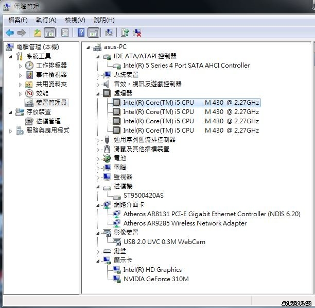Expand the 事件檢視器 node

point(20,75)
